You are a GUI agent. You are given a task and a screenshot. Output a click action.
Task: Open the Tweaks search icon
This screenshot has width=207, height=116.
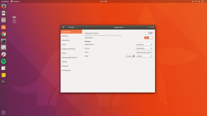pos(63,27)
